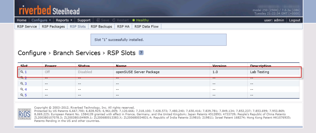Go to the Home menu item
Viewport: 316px width, 133px height.
pyautogui.click(x=22, y=20)
